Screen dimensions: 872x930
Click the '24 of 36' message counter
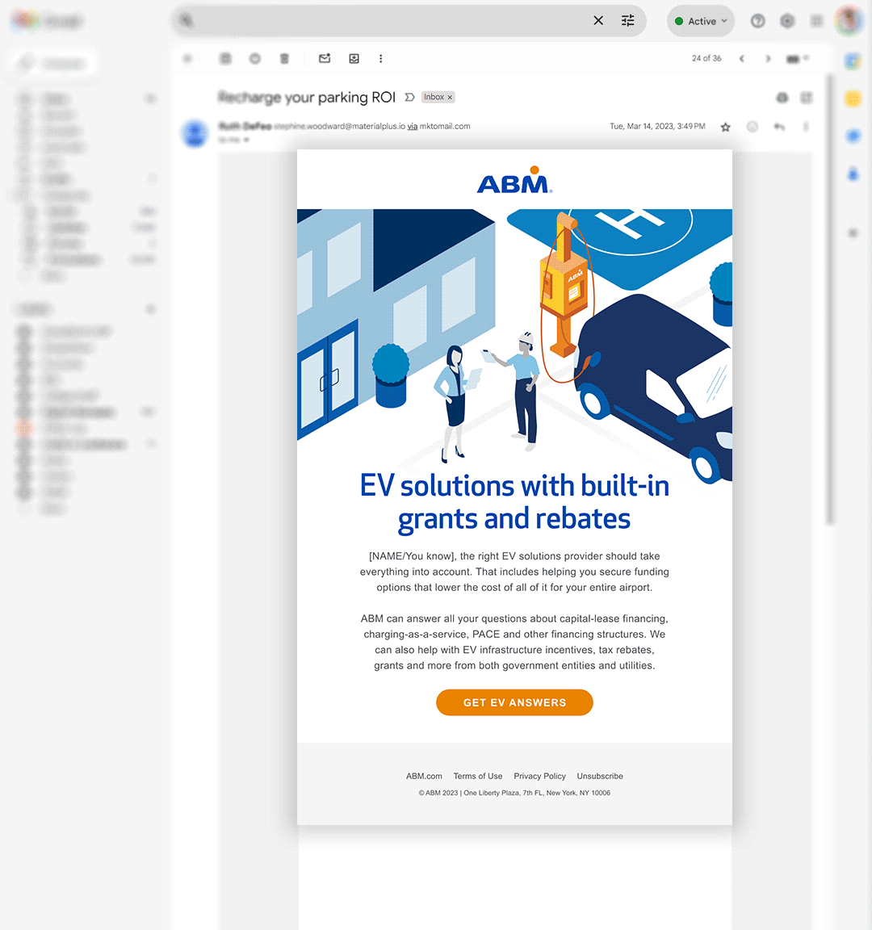point(706,58)
